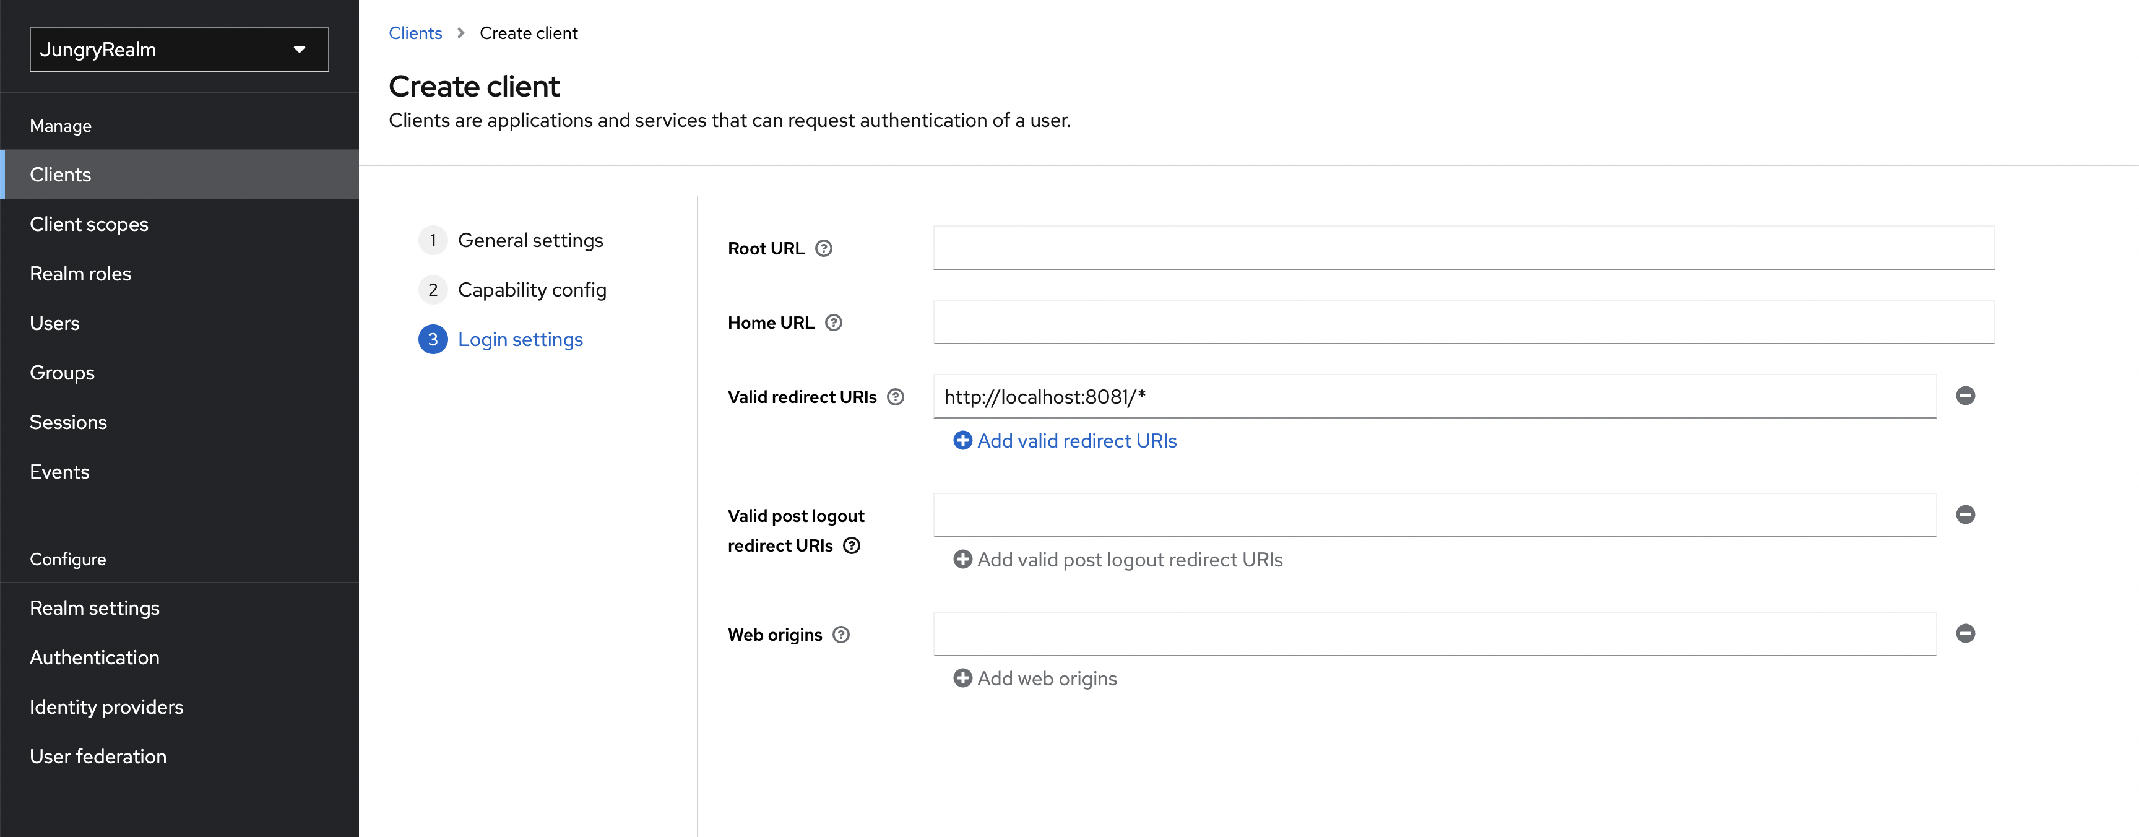This screenshot has height=837, width=2139.
Task: Open Identity providers page
Action: [x=179, y=706]
